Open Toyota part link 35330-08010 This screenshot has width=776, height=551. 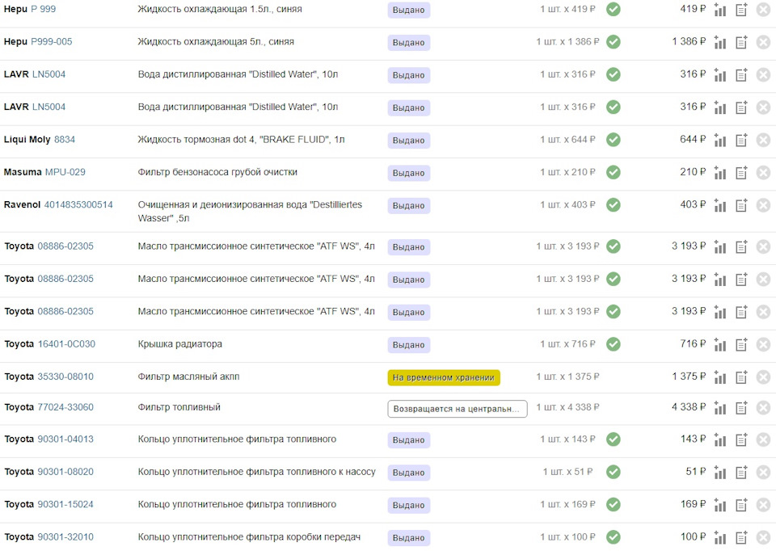pos(65,376)
